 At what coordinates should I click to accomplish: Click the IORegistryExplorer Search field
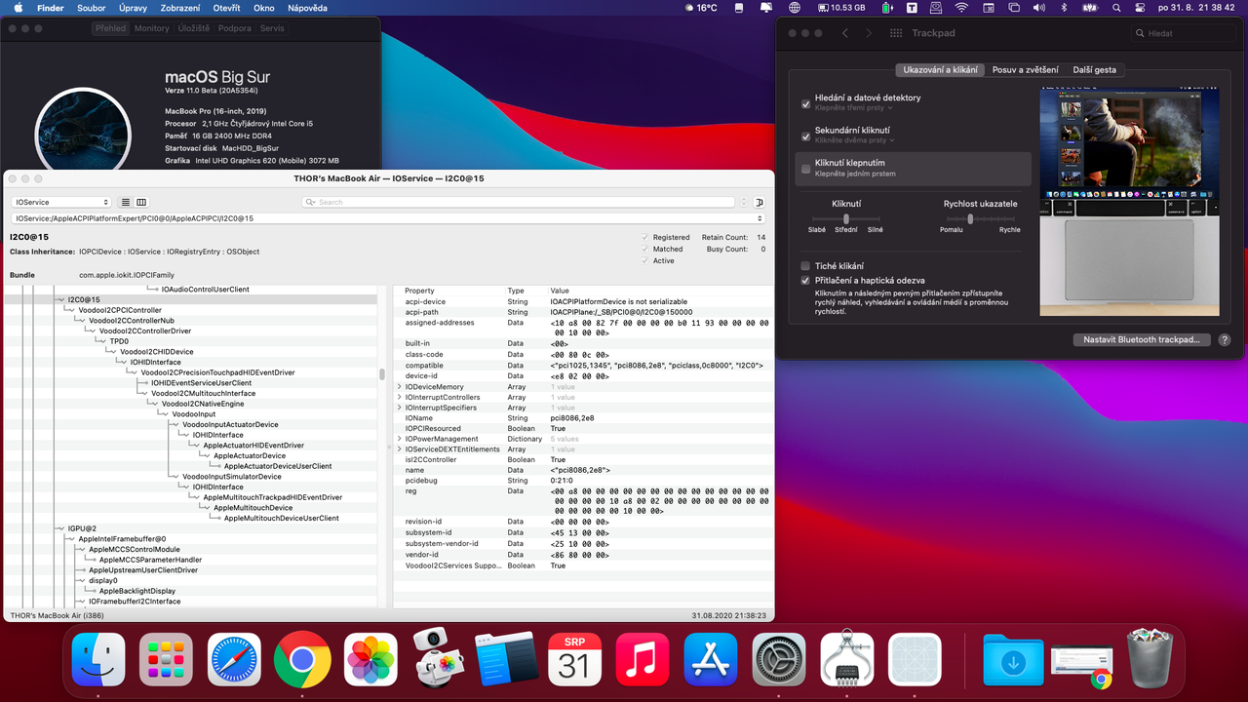tap(518, 202)
